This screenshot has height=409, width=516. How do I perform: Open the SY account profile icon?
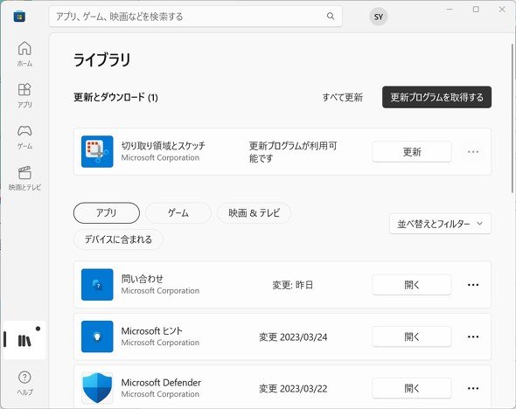tap(379, 17)
